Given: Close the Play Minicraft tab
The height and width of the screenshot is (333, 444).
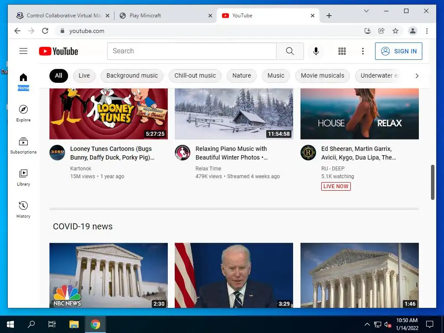Looking at the screenshot, I should point(210,16).
